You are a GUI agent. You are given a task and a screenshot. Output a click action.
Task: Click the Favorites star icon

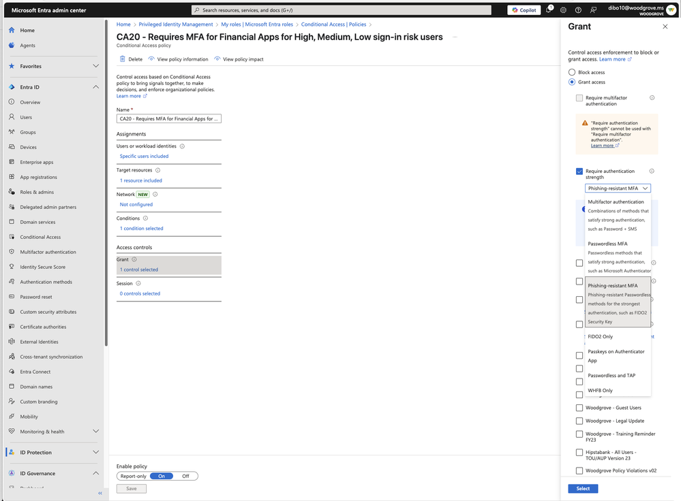pos(12,66)
